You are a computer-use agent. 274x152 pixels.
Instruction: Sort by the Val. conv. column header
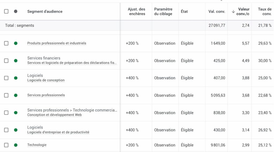point(217,11)
